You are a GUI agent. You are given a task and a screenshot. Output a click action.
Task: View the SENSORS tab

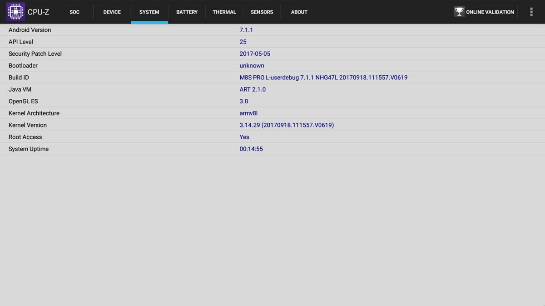point(262,12)
